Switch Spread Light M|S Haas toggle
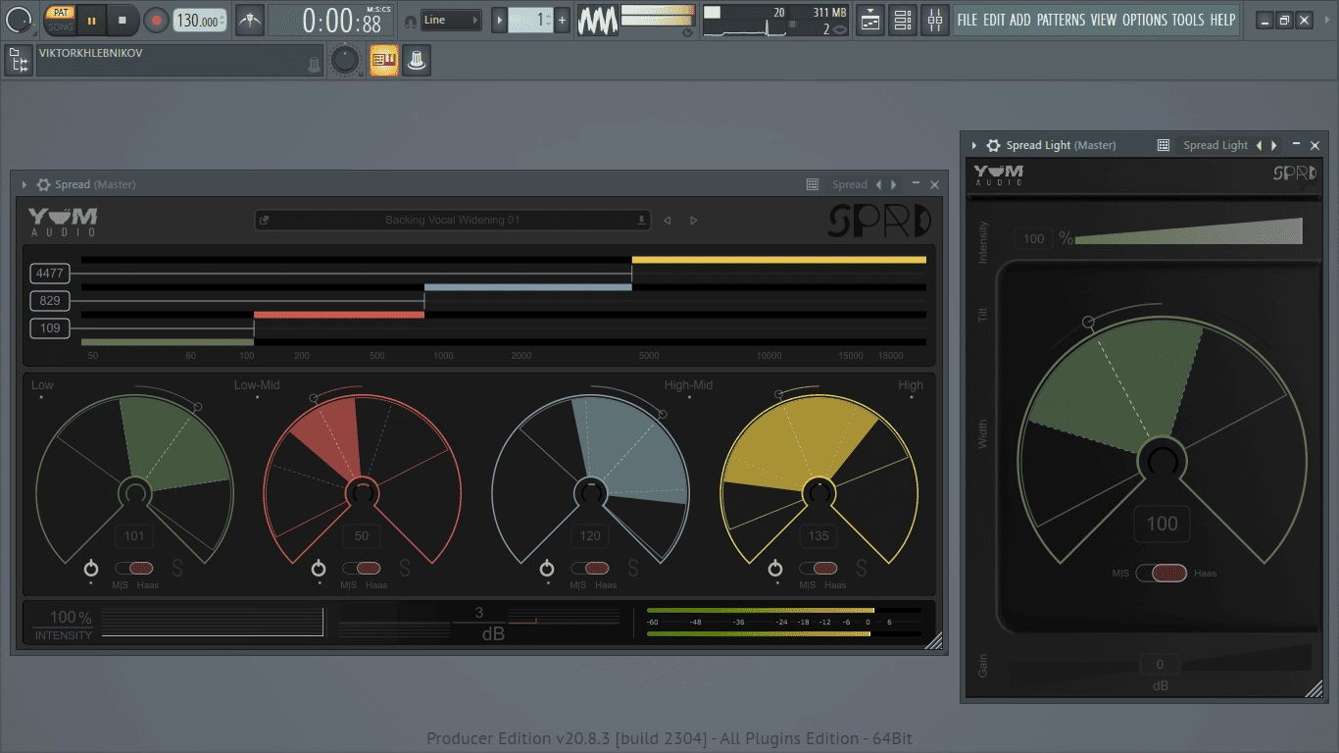The image size is (1339, 753). click(x=1163, y=574)
